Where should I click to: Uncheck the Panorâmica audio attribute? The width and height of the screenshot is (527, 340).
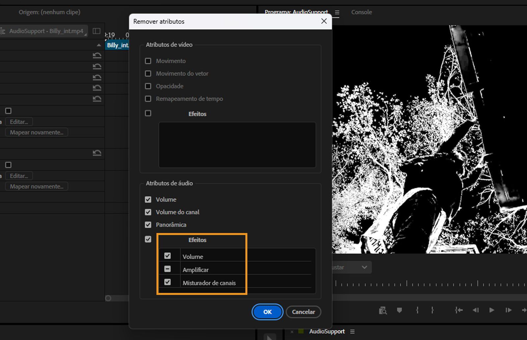point(148,225)
